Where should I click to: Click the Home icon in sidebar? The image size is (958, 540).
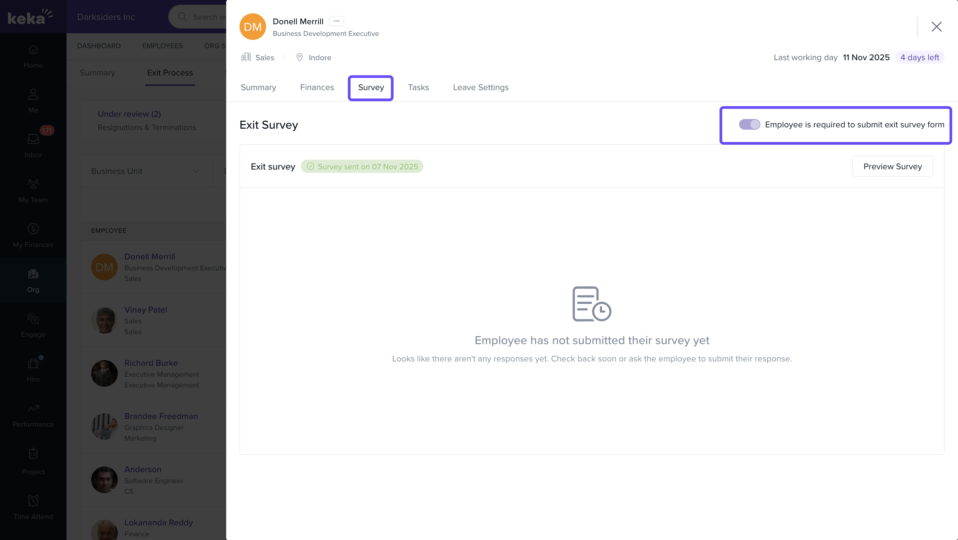point(33,50)
